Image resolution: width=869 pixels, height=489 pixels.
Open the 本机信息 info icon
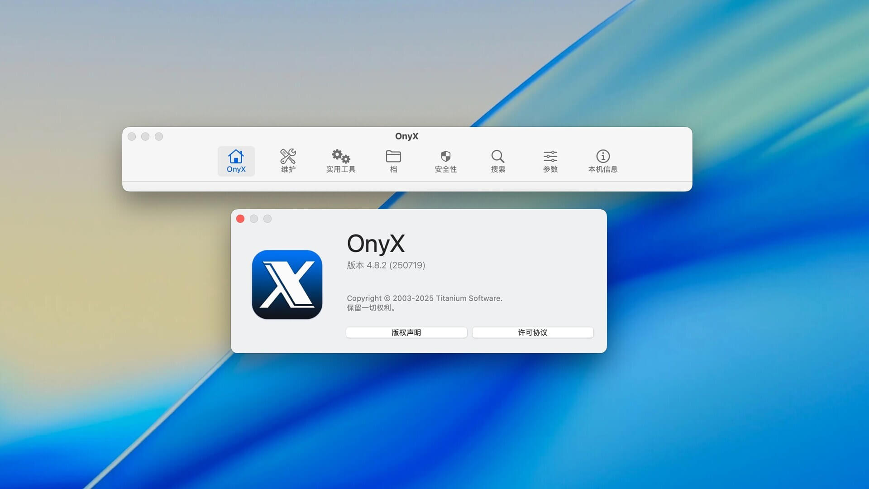[x=603, y=161]
